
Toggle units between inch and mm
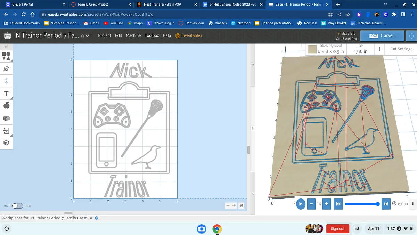pos(17,206)
